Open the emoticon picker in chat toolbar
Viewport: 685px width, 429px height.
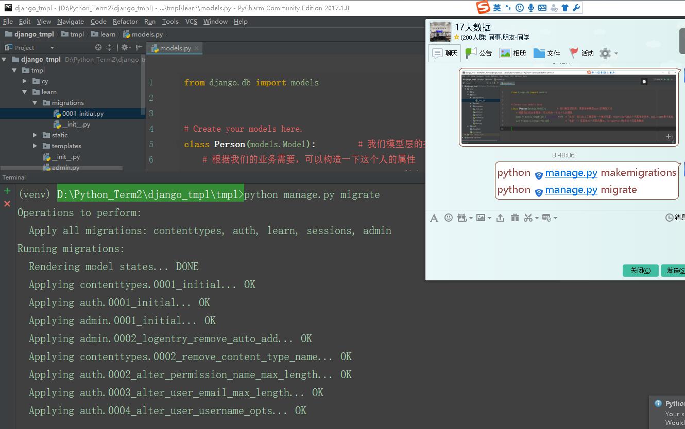[449, 218]
